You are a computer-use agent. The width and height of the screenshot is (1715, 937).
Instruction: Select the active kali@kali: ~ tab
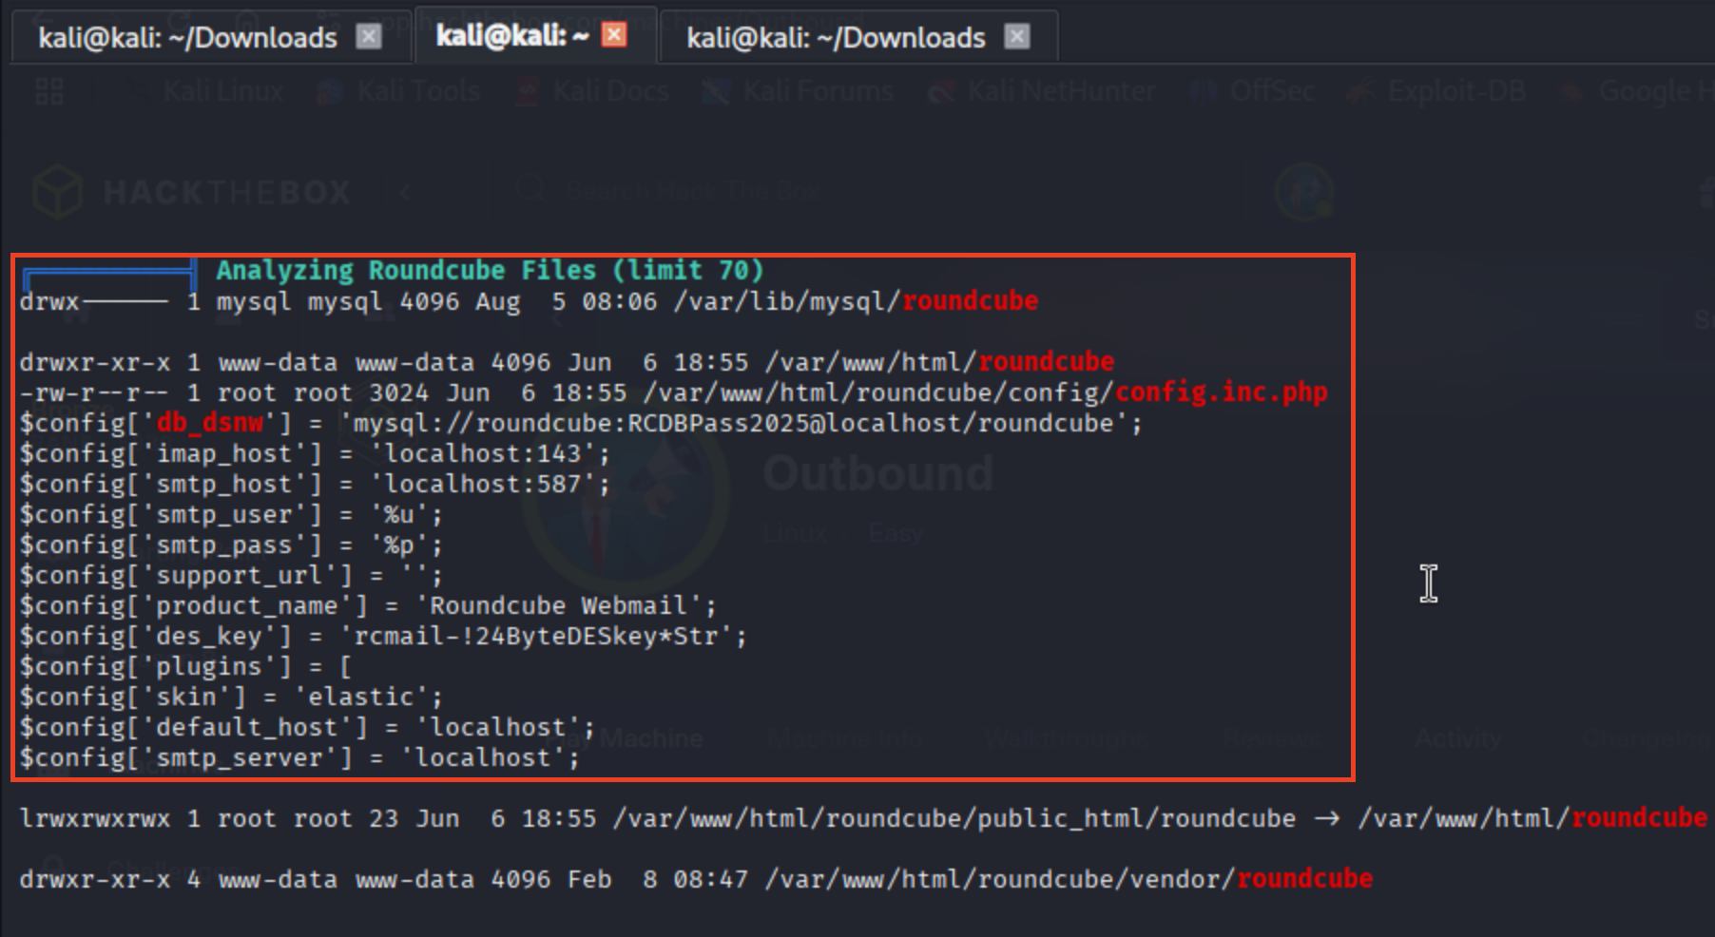(511, 36)
